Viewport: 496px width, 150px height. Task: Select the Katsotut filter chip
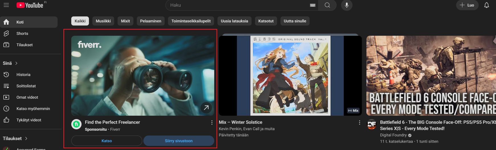(x=266, y=21)
